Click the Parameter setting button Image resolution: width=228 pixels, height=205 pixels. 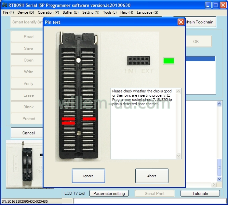109,193
